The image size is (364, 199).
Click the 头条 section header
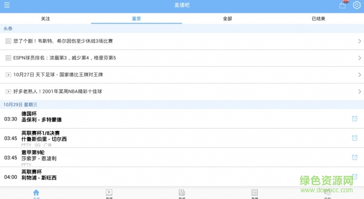tap(182, 29)
